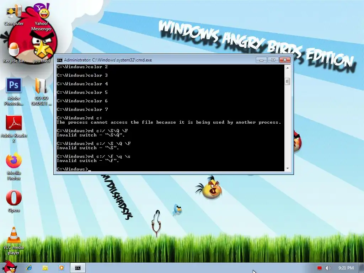The width and height of the screenshot is (364, 273).
Task: Select the Mozilla Firefox desktop icon
Action: (14, 166)
